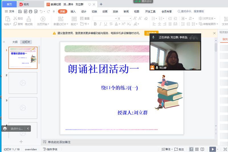228x152 pixels.
Task: Undo the last action
Action: click(41, 11)
